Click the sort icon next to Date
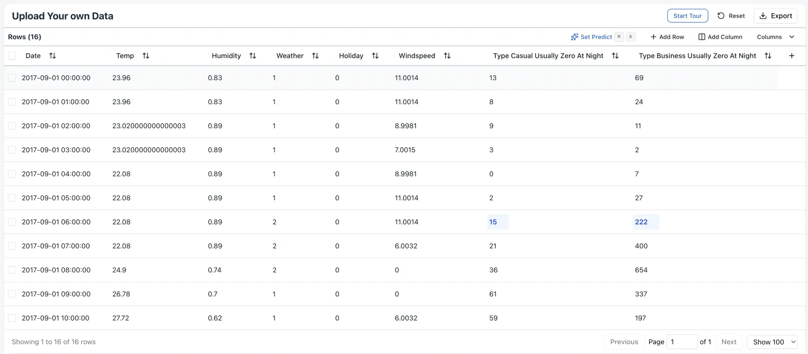Image resolution: width=808 pixels, height=354 pixels. coord(52,56)
